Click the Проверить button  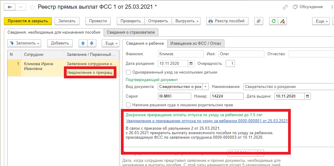tap(131, 21)
